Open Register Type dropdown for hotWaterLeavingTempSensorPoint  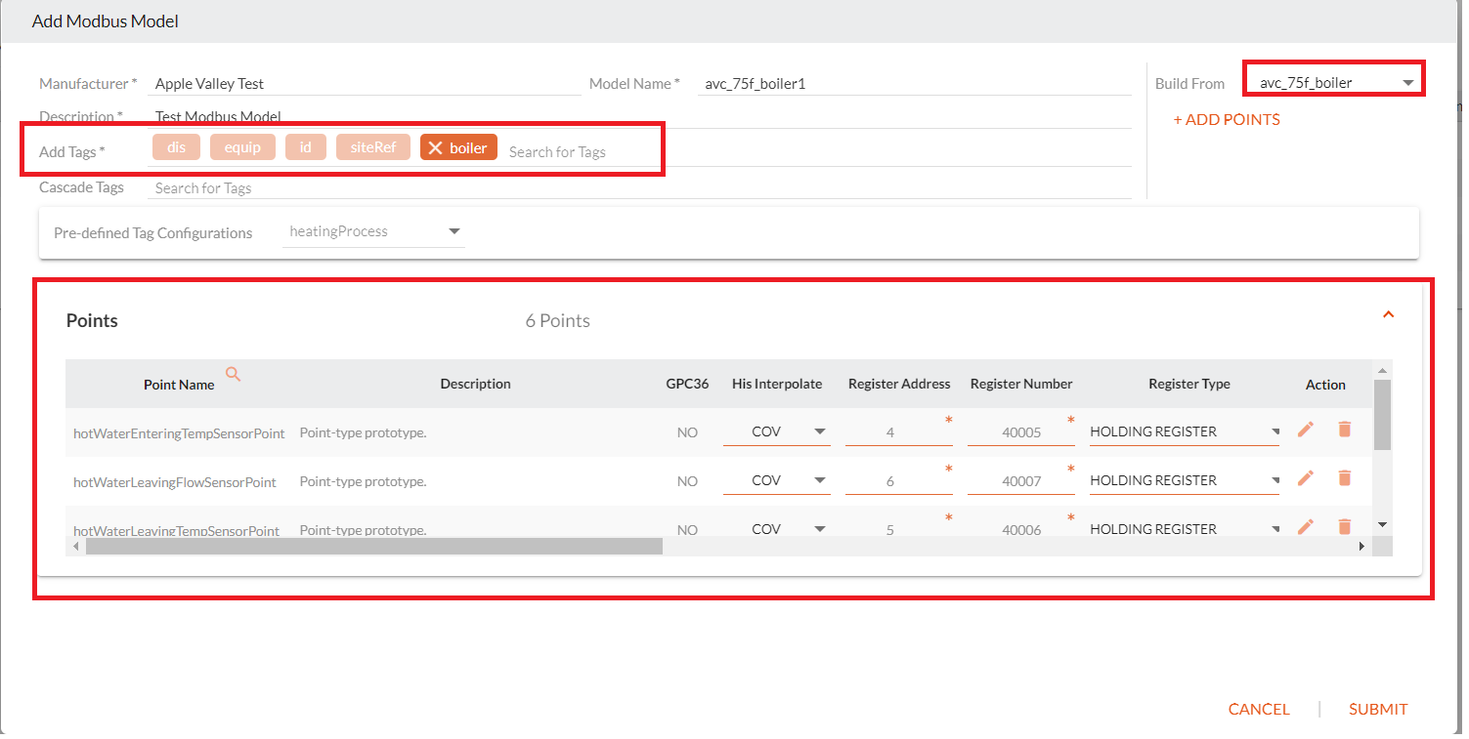coord(1185,528)
